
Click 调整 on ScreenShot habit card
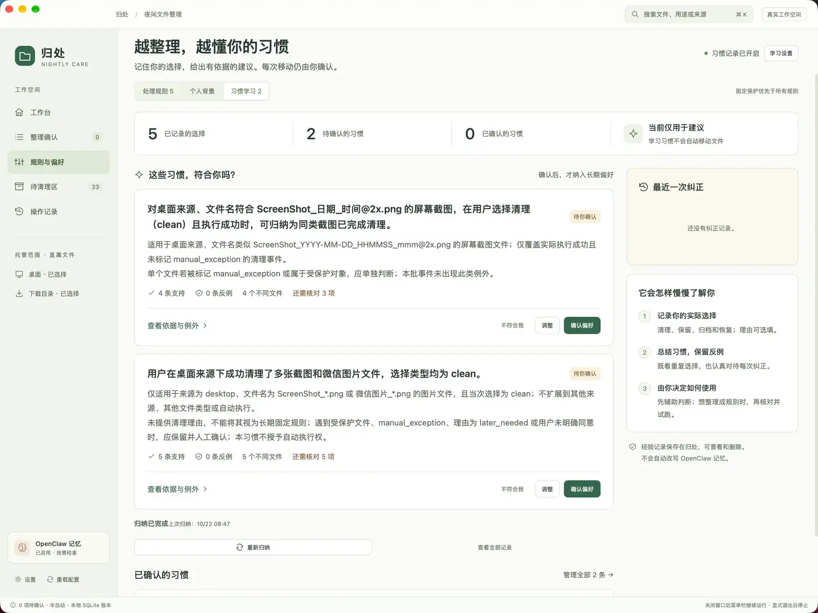[547, 326]
